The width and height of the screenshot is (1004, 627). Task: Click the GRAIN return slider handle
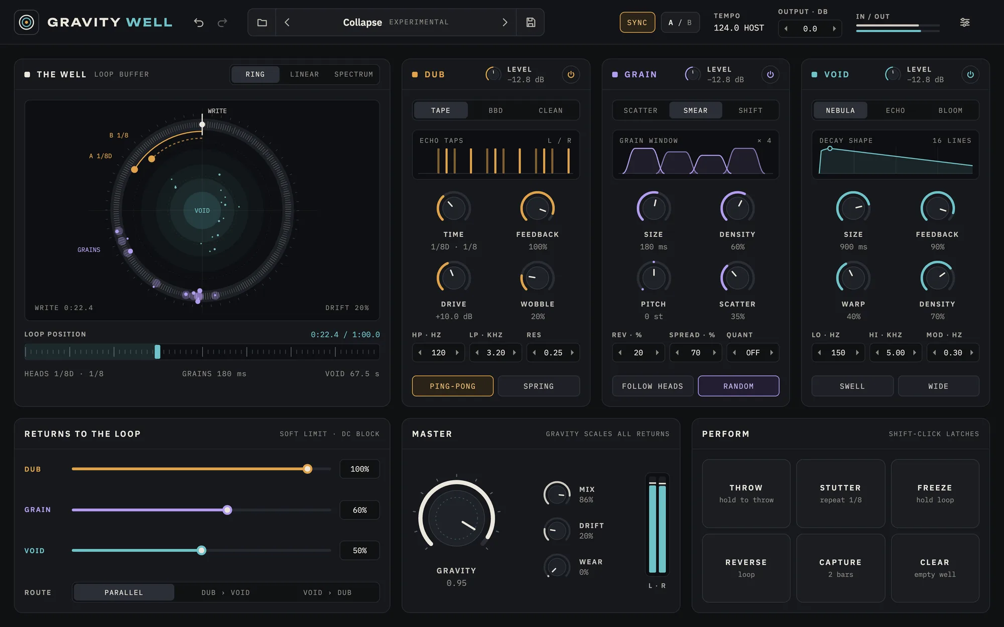tap(227, 510)
